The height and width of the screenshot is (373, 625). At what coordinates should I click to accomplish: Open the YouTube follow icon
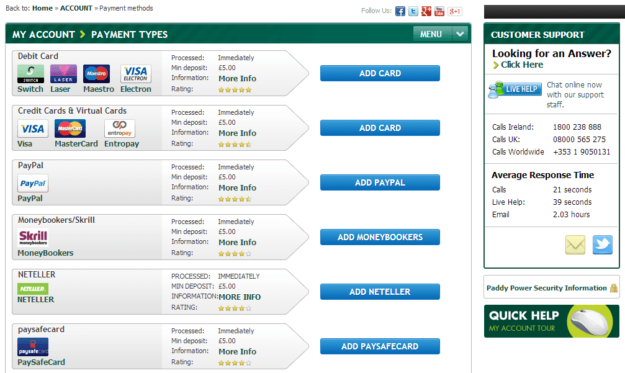(439, 11)
